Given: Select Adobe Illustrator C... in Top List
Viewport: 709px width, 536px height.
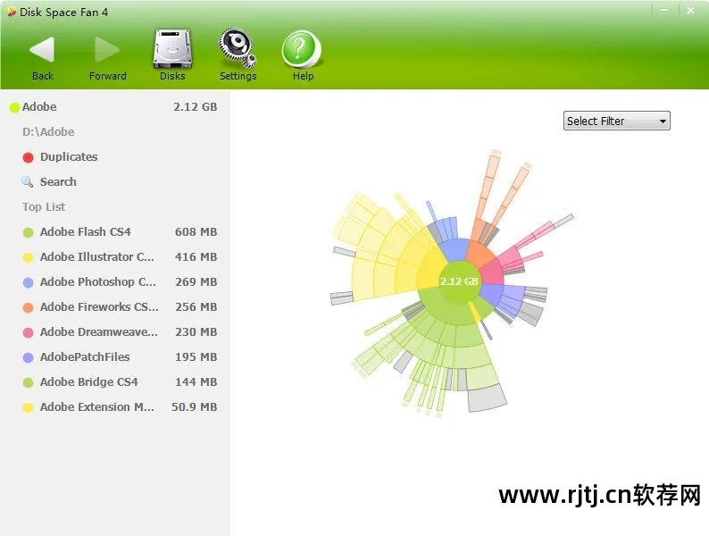Looking at the screenshot, I should (x=96, y=256).
